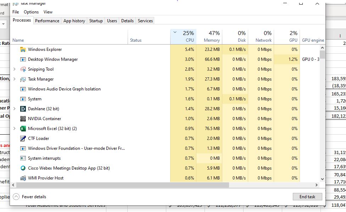
Task: Select the Windows Audio Device Graph Isolation name
Action: click(64, 89)
